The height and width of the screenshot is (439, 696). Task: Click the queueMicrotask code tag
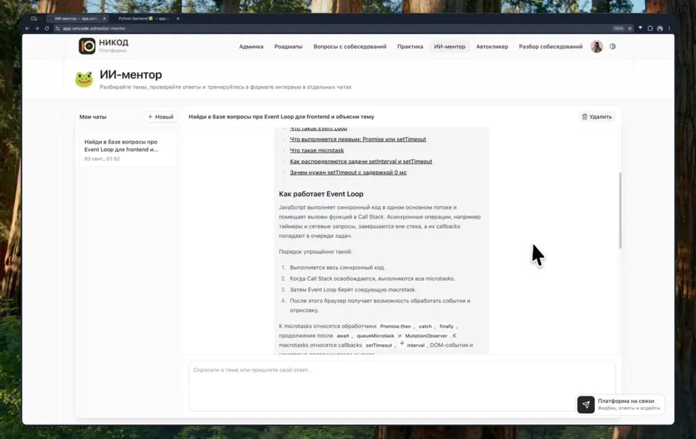(x=375, y=336)
